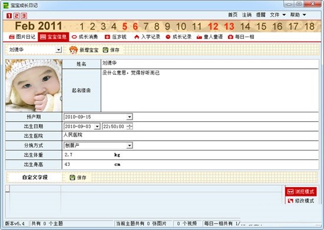
Task: Switch to the 每日一相 tab
Action: [x=241, y=37]
